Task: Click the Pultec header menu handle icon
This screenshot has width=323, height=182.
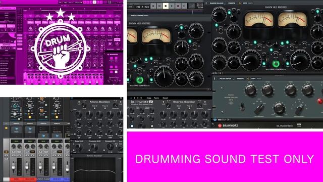Action: [214, 79]
